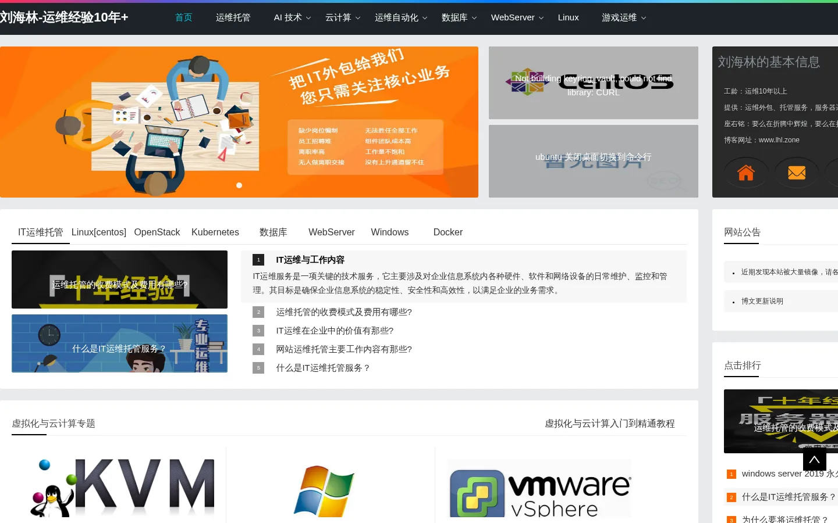This screenshot has height=523, width=838.
Task: Switch to the WebServer content tab
Action: (x=332, y=232)
